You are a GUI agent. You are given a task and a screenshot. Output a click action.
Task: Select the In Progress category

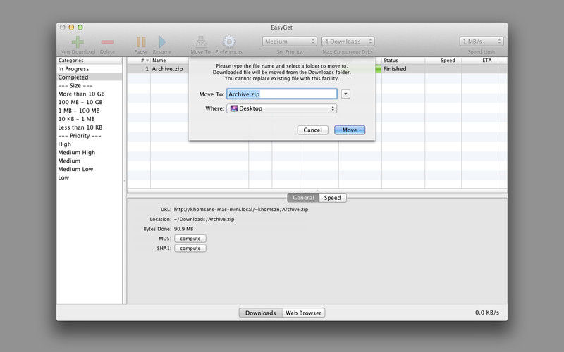(x=90, y=68)
